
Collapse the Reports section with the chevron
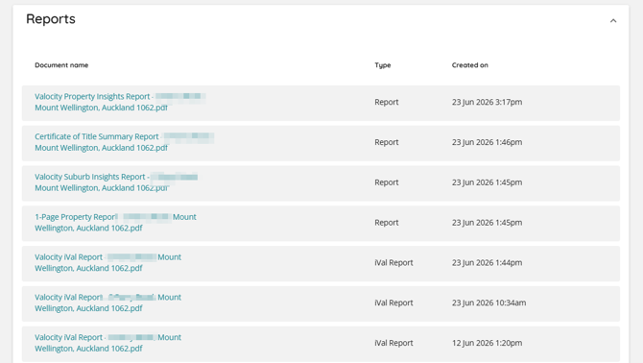coord(613,20)
